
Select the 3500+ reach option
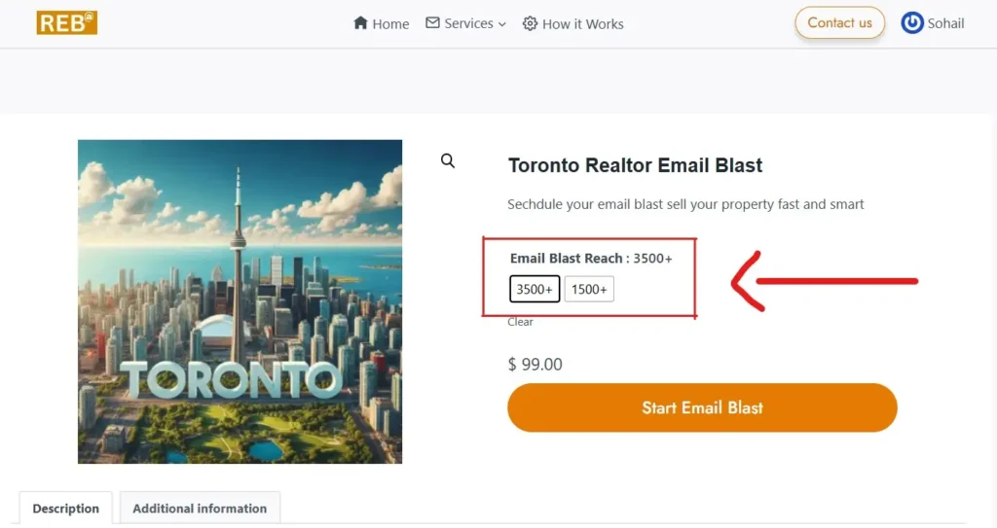click(x=535, y=289)
